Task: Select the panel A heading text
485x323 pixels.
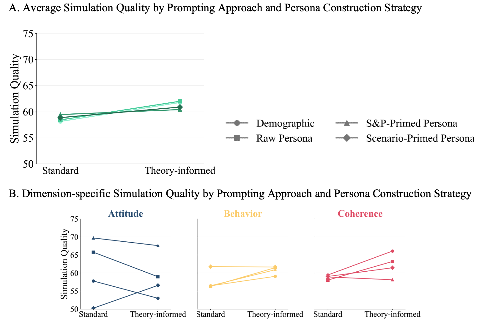Action: [x=215, y=8]
